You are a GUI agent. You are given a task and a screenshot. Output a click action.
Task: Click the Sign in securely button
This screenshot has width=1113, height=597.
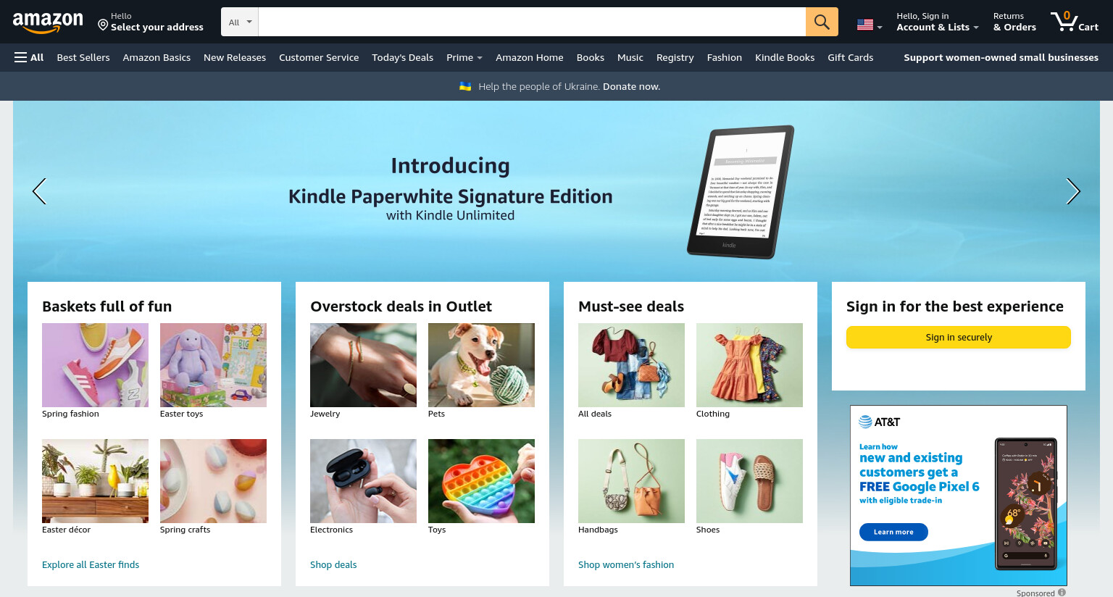pyautogui.click(x=959, y=337)
